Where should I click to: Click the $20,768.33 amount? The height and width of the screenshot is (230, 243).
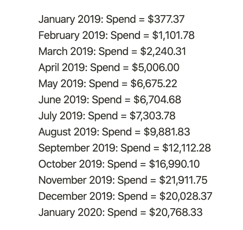click(x=176, y=212)
